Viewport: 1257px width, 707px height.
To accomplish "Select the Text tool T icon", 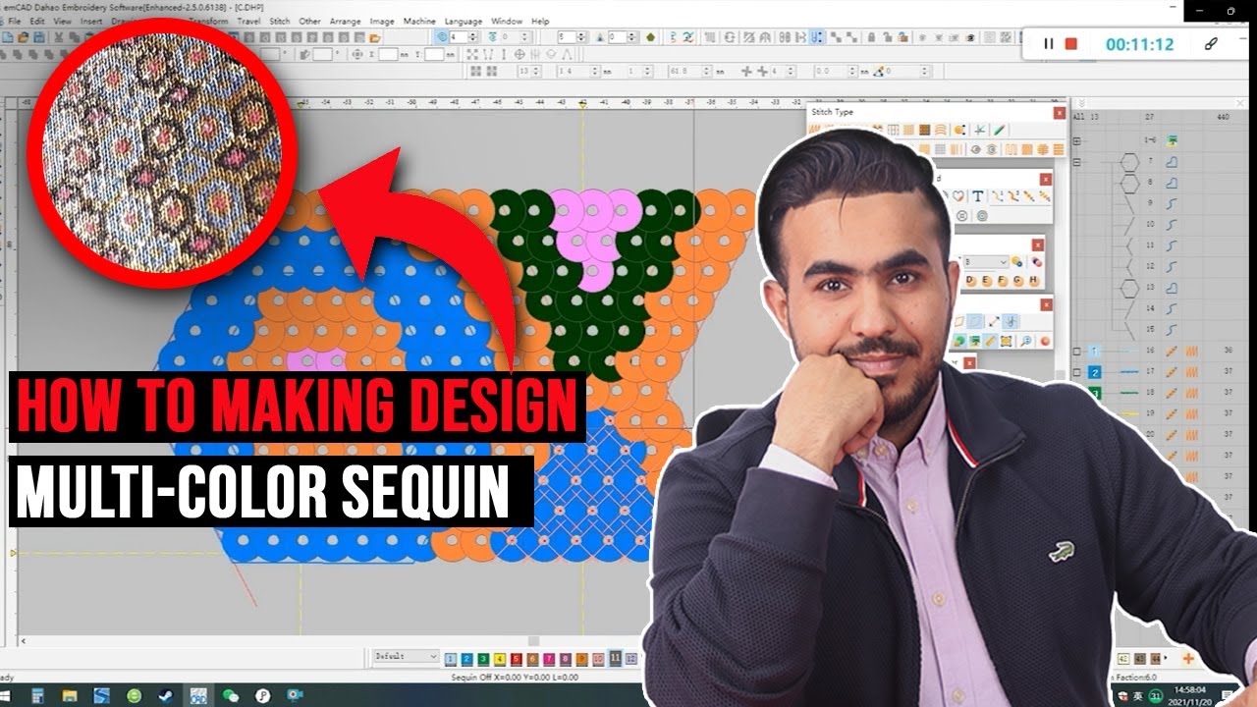I will (x=978, y=196).
